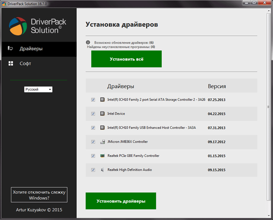Click the version date 04.22.2015
Image resolution: width=273 pixels, height=220 pixels.
pos(216,114)
